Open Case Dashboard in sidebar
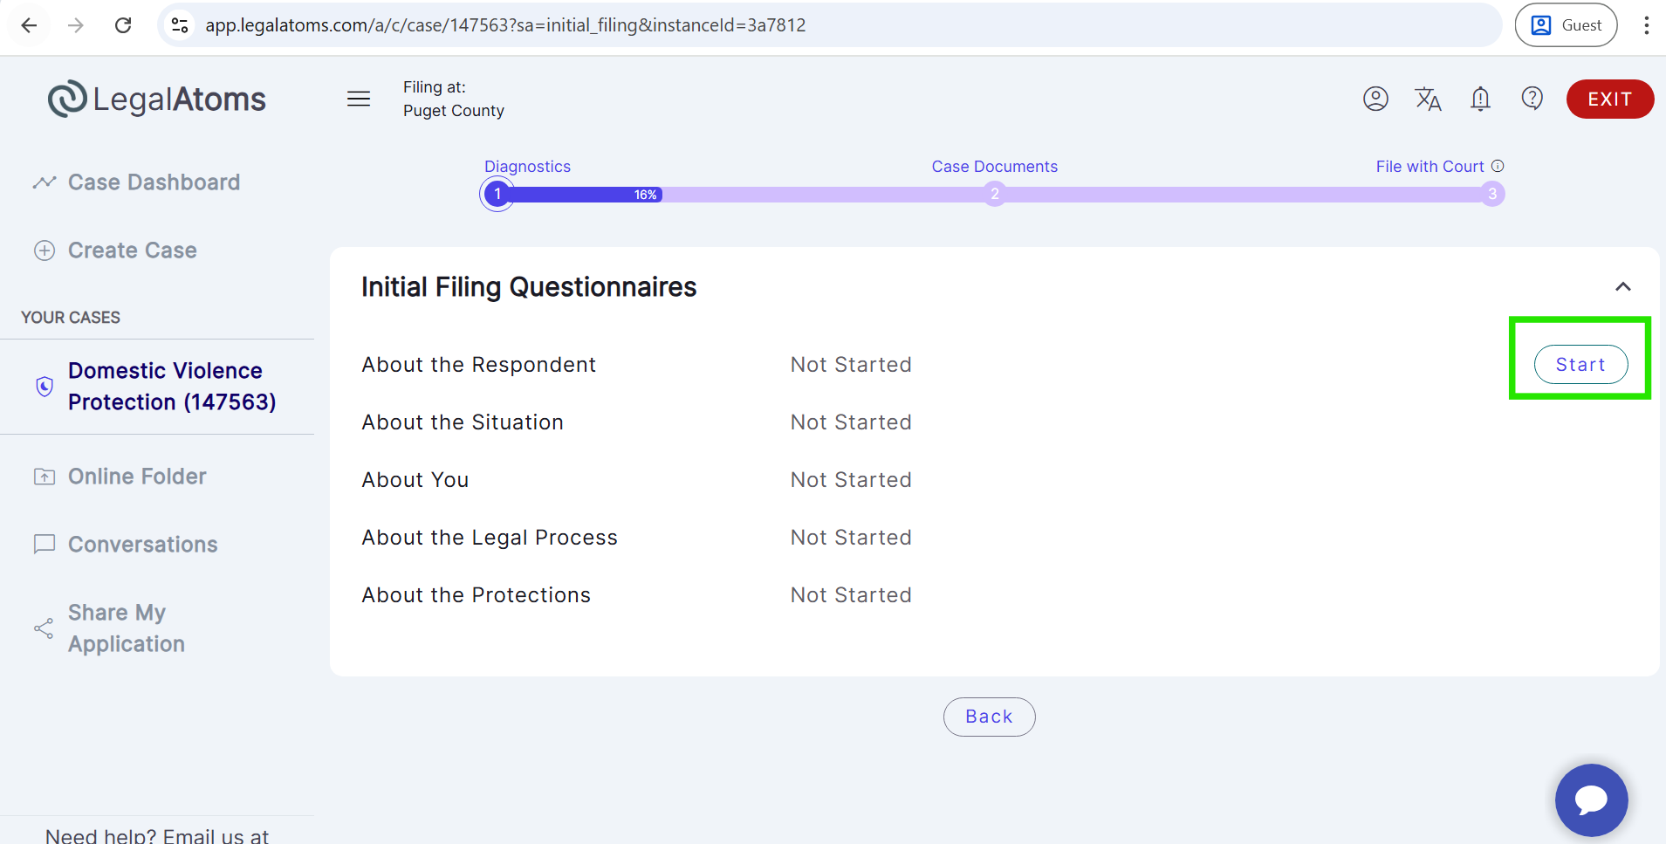Screen dimensions: 1666x844 pyautogui.click(x=154, y=182)
